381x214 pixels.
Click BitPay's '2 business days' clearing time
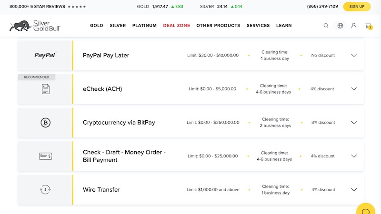coord(275,126)
